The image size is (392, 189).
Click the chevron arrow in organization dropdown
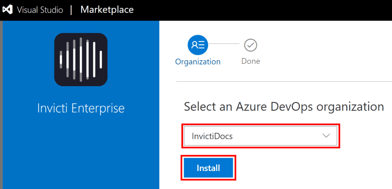click(x=326, y=136)
